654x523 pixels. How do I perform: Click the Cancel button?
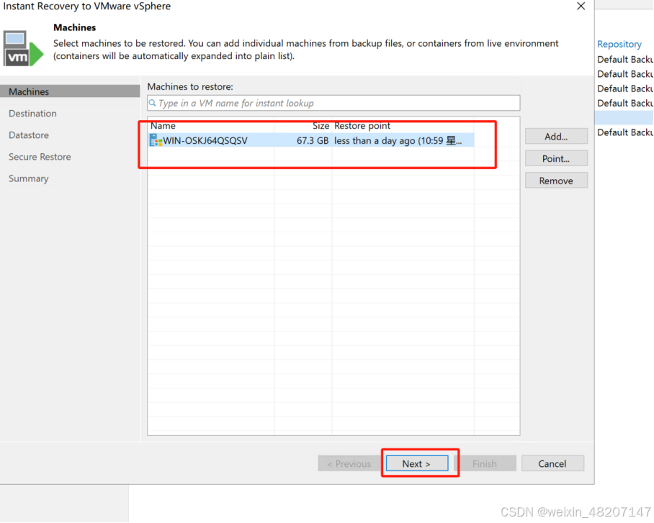[552, 463]
